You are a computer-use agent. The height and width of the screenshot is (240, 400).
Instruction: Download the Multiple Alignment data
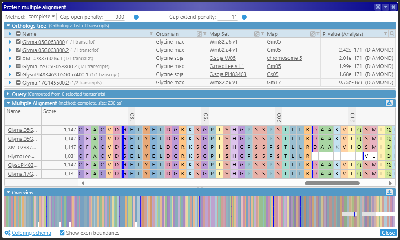coord(389,103)
